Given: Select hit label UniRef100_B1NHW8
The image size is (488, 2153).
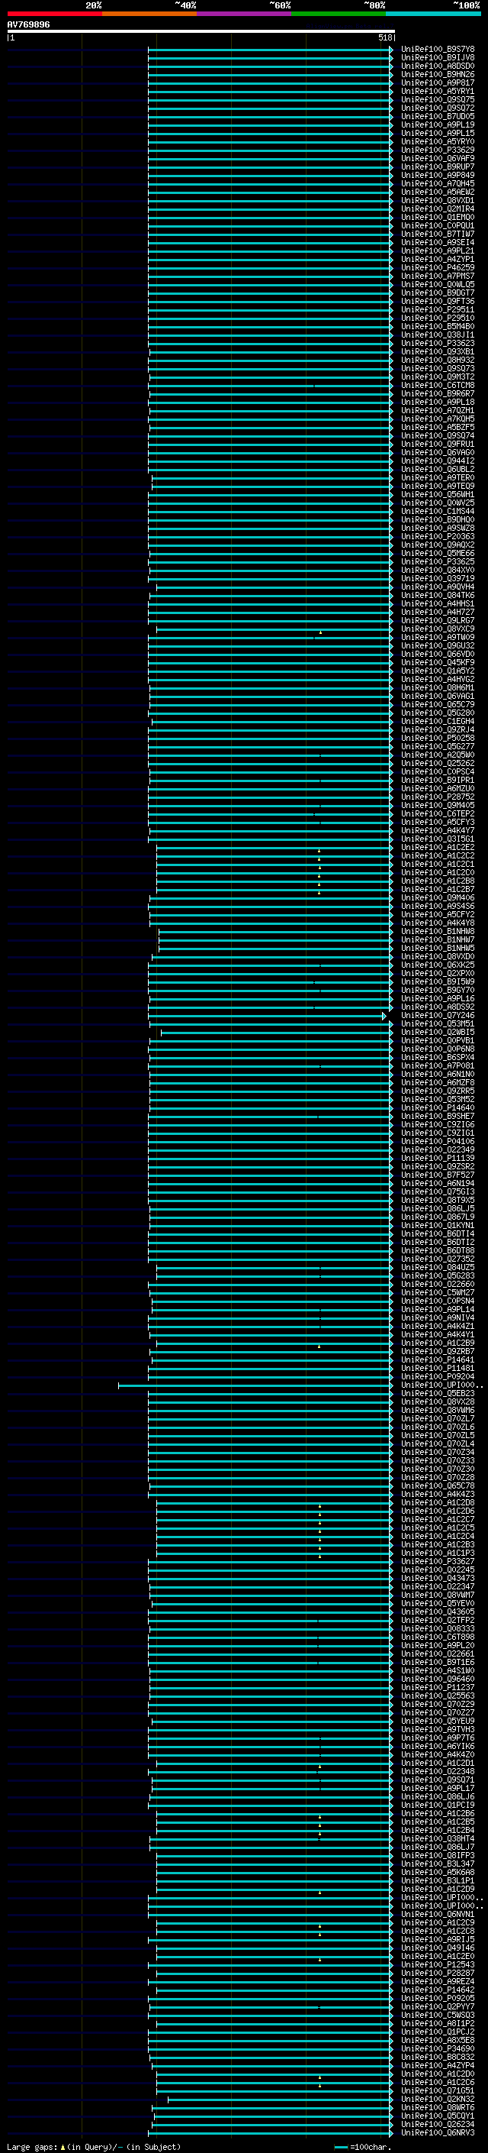Looking at the screenshot, I should [437, 931].
